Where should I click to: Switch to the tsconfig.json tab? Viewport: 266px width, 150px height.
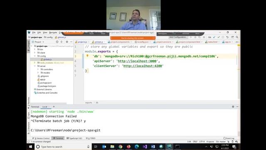143,42
